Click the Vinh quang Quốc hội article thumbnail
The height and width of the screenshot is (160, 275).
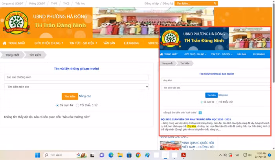coord(170,145)
